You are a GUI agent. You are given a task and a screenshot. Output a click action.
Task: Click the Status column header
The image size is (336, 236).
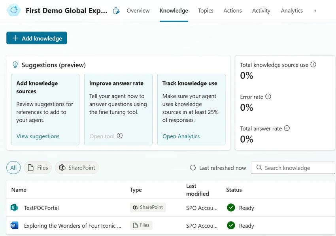click(x=234, y=190)
